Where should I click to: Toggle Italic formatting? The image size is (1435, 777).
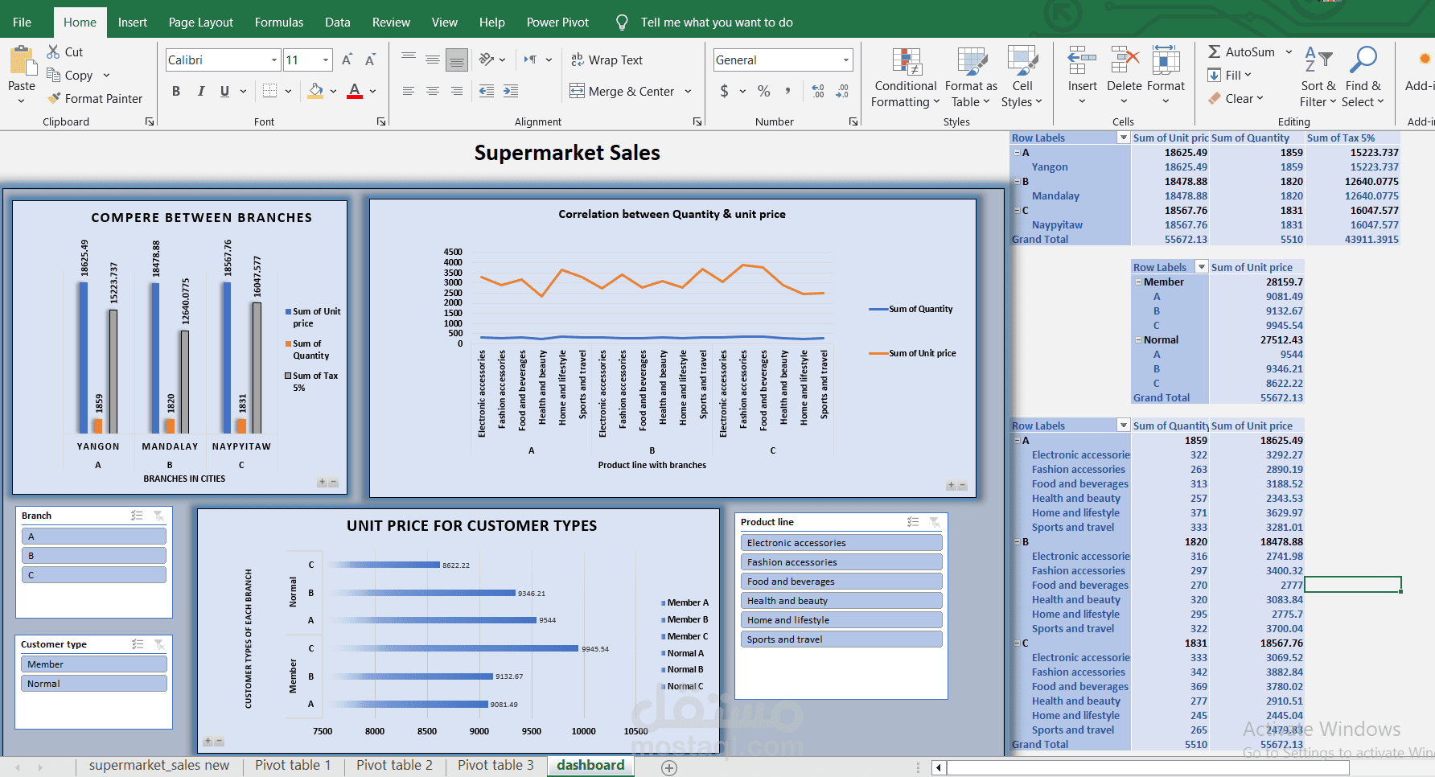[200, 91]
